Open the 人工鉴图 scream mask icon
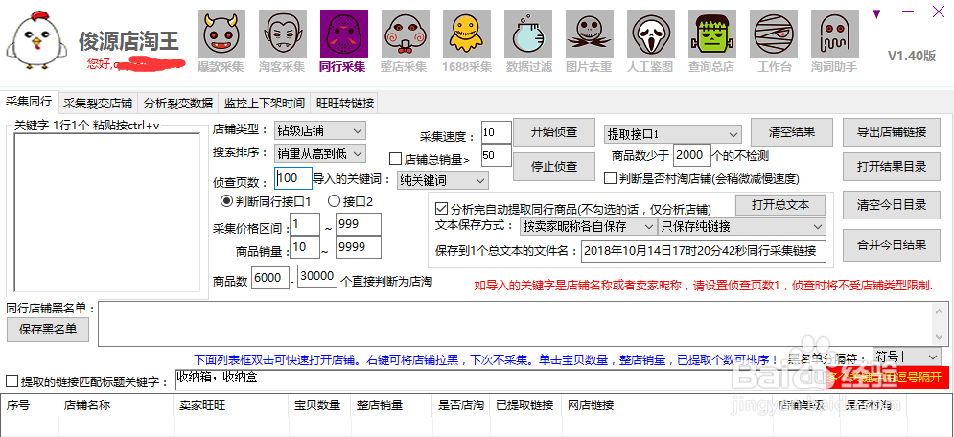This screenshot has height=437, width=954. [x=650, y=34]
